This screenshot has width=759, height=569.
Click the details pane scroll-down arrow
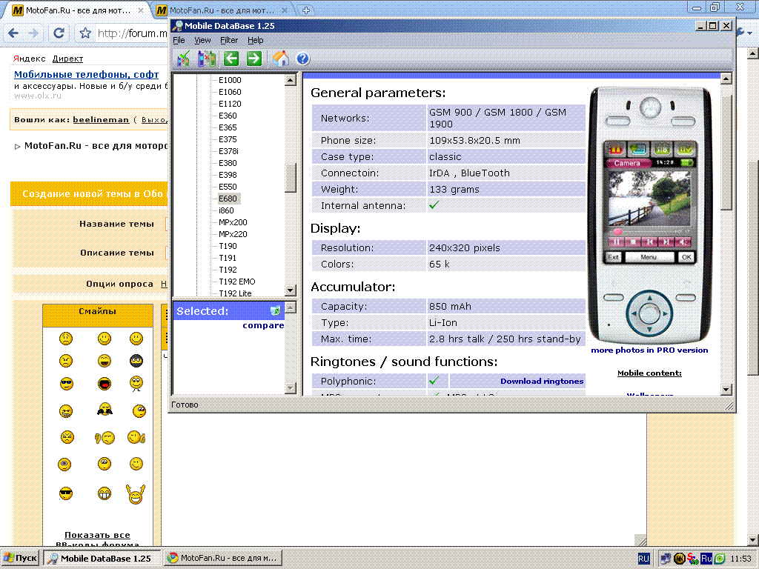[x=726, y=389]
